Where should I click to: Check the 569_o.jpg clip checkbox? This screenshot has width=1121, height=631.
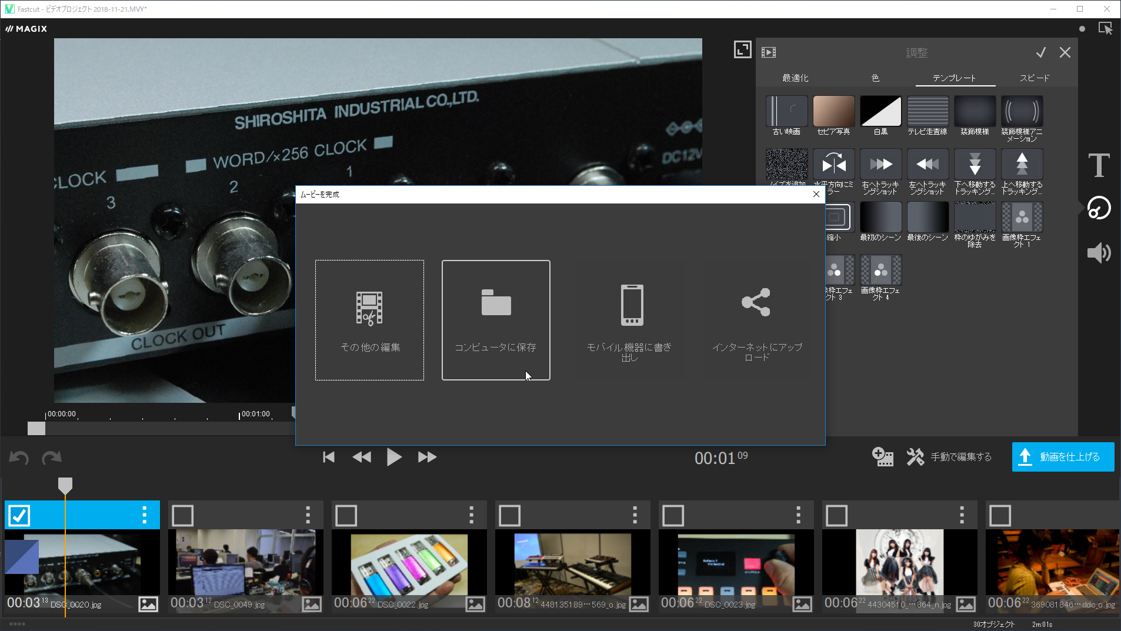[509, 516]
